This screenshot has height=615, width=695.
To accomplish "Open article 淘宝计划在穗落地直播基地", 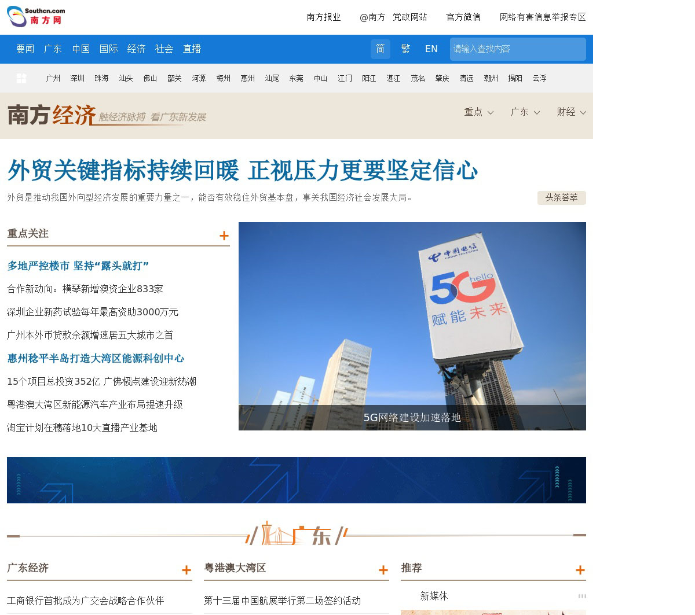I will [82, 428].
